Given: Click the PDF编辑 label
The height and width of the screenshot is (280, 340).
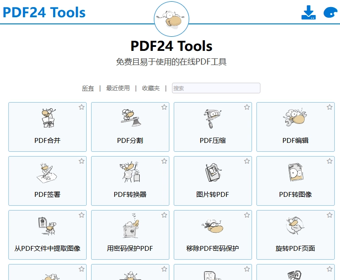Looking at the screenshot, I should 295,141.
